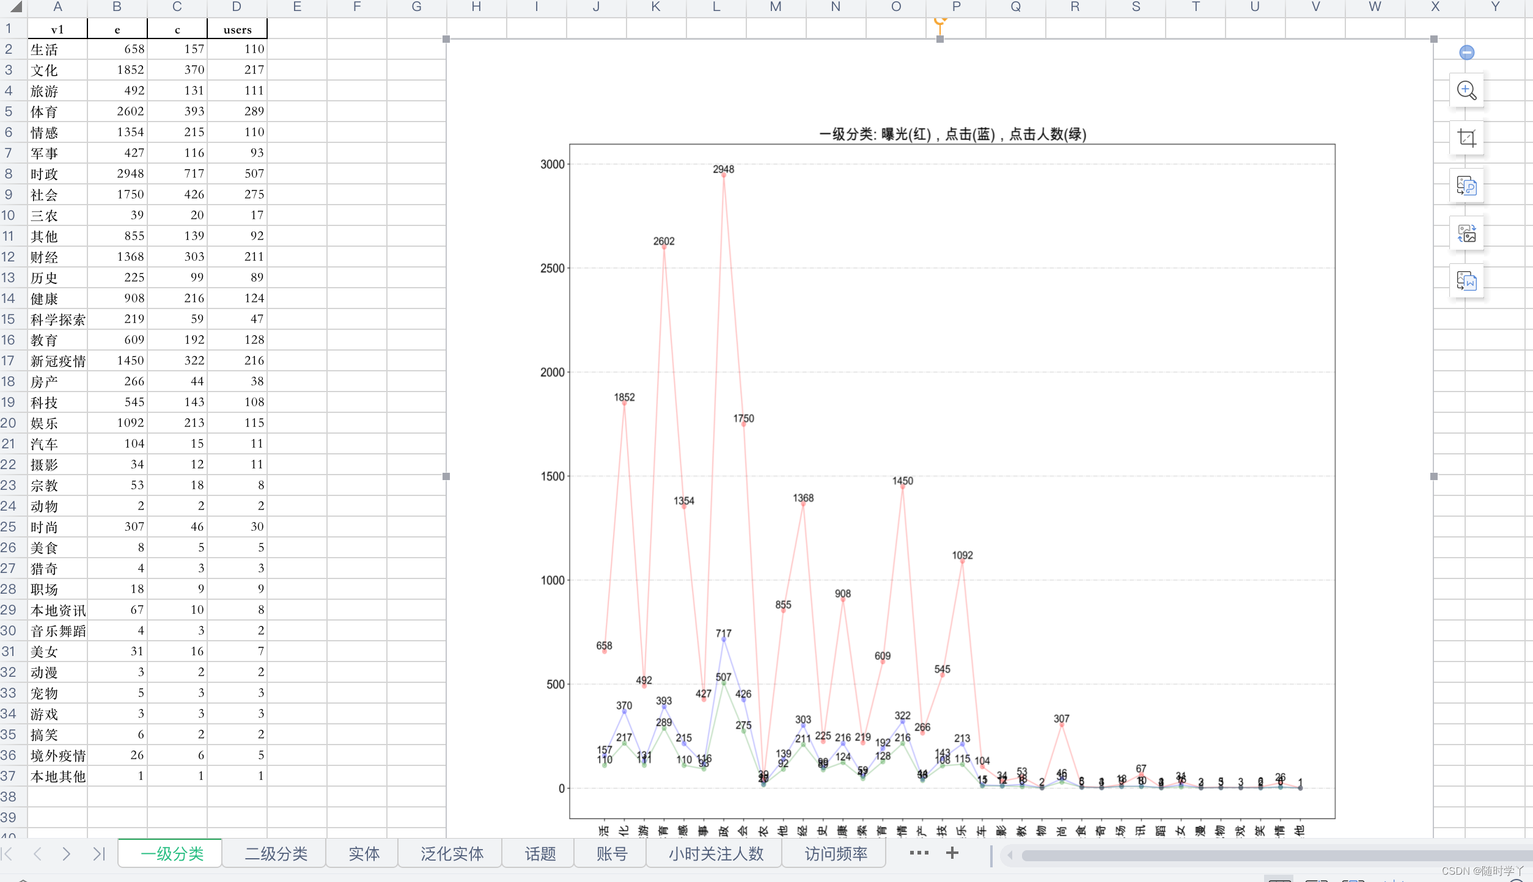Viewport: 1533px width, 882px height.
Task: Select cell with value 1092
Action: click(x=117, y=423)
